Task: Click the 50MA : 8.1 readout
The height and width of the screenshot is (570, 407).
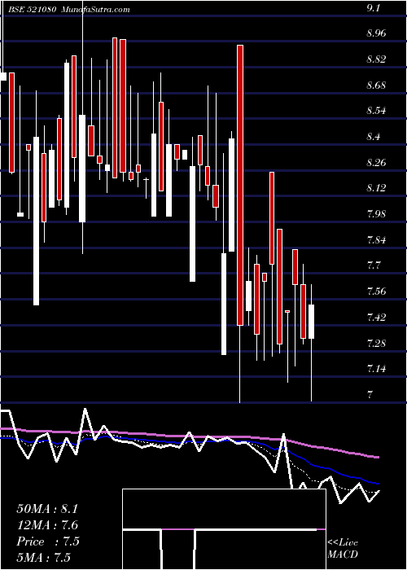Action: (x=47, y=509)
